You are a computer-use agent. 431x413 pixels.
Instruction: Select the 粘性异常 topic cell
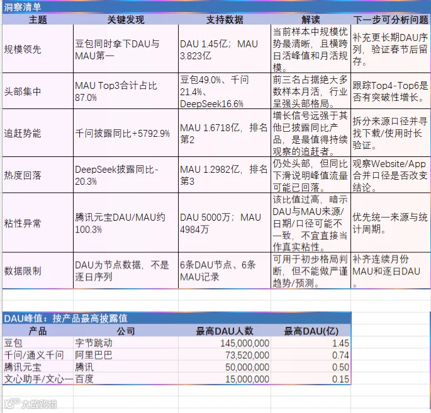(38, 223)
